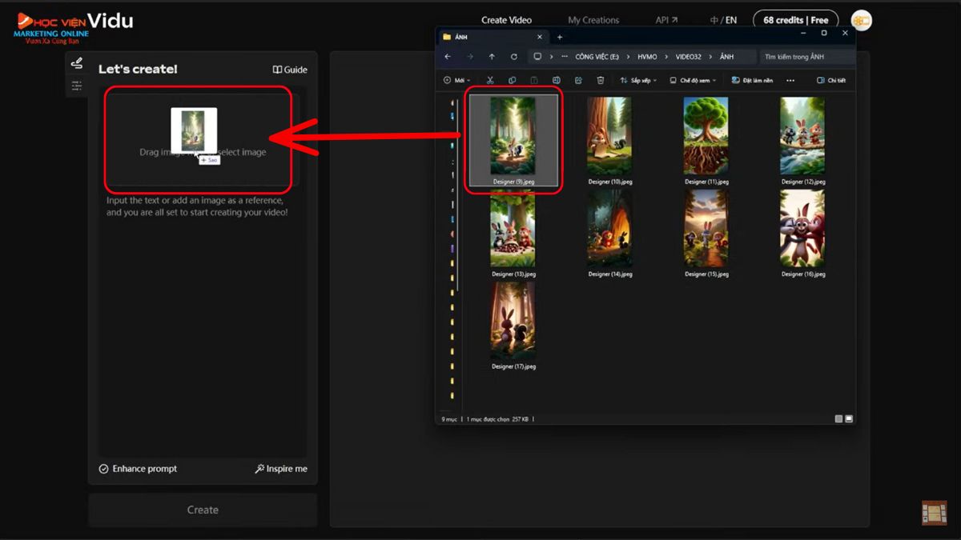The height and width of the screenshot is (540, 961).
Task: Click the user avatar in Vidu header
Action: [861, 20]
